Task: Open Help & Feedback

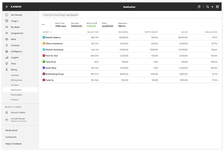Action: (13, 144)
